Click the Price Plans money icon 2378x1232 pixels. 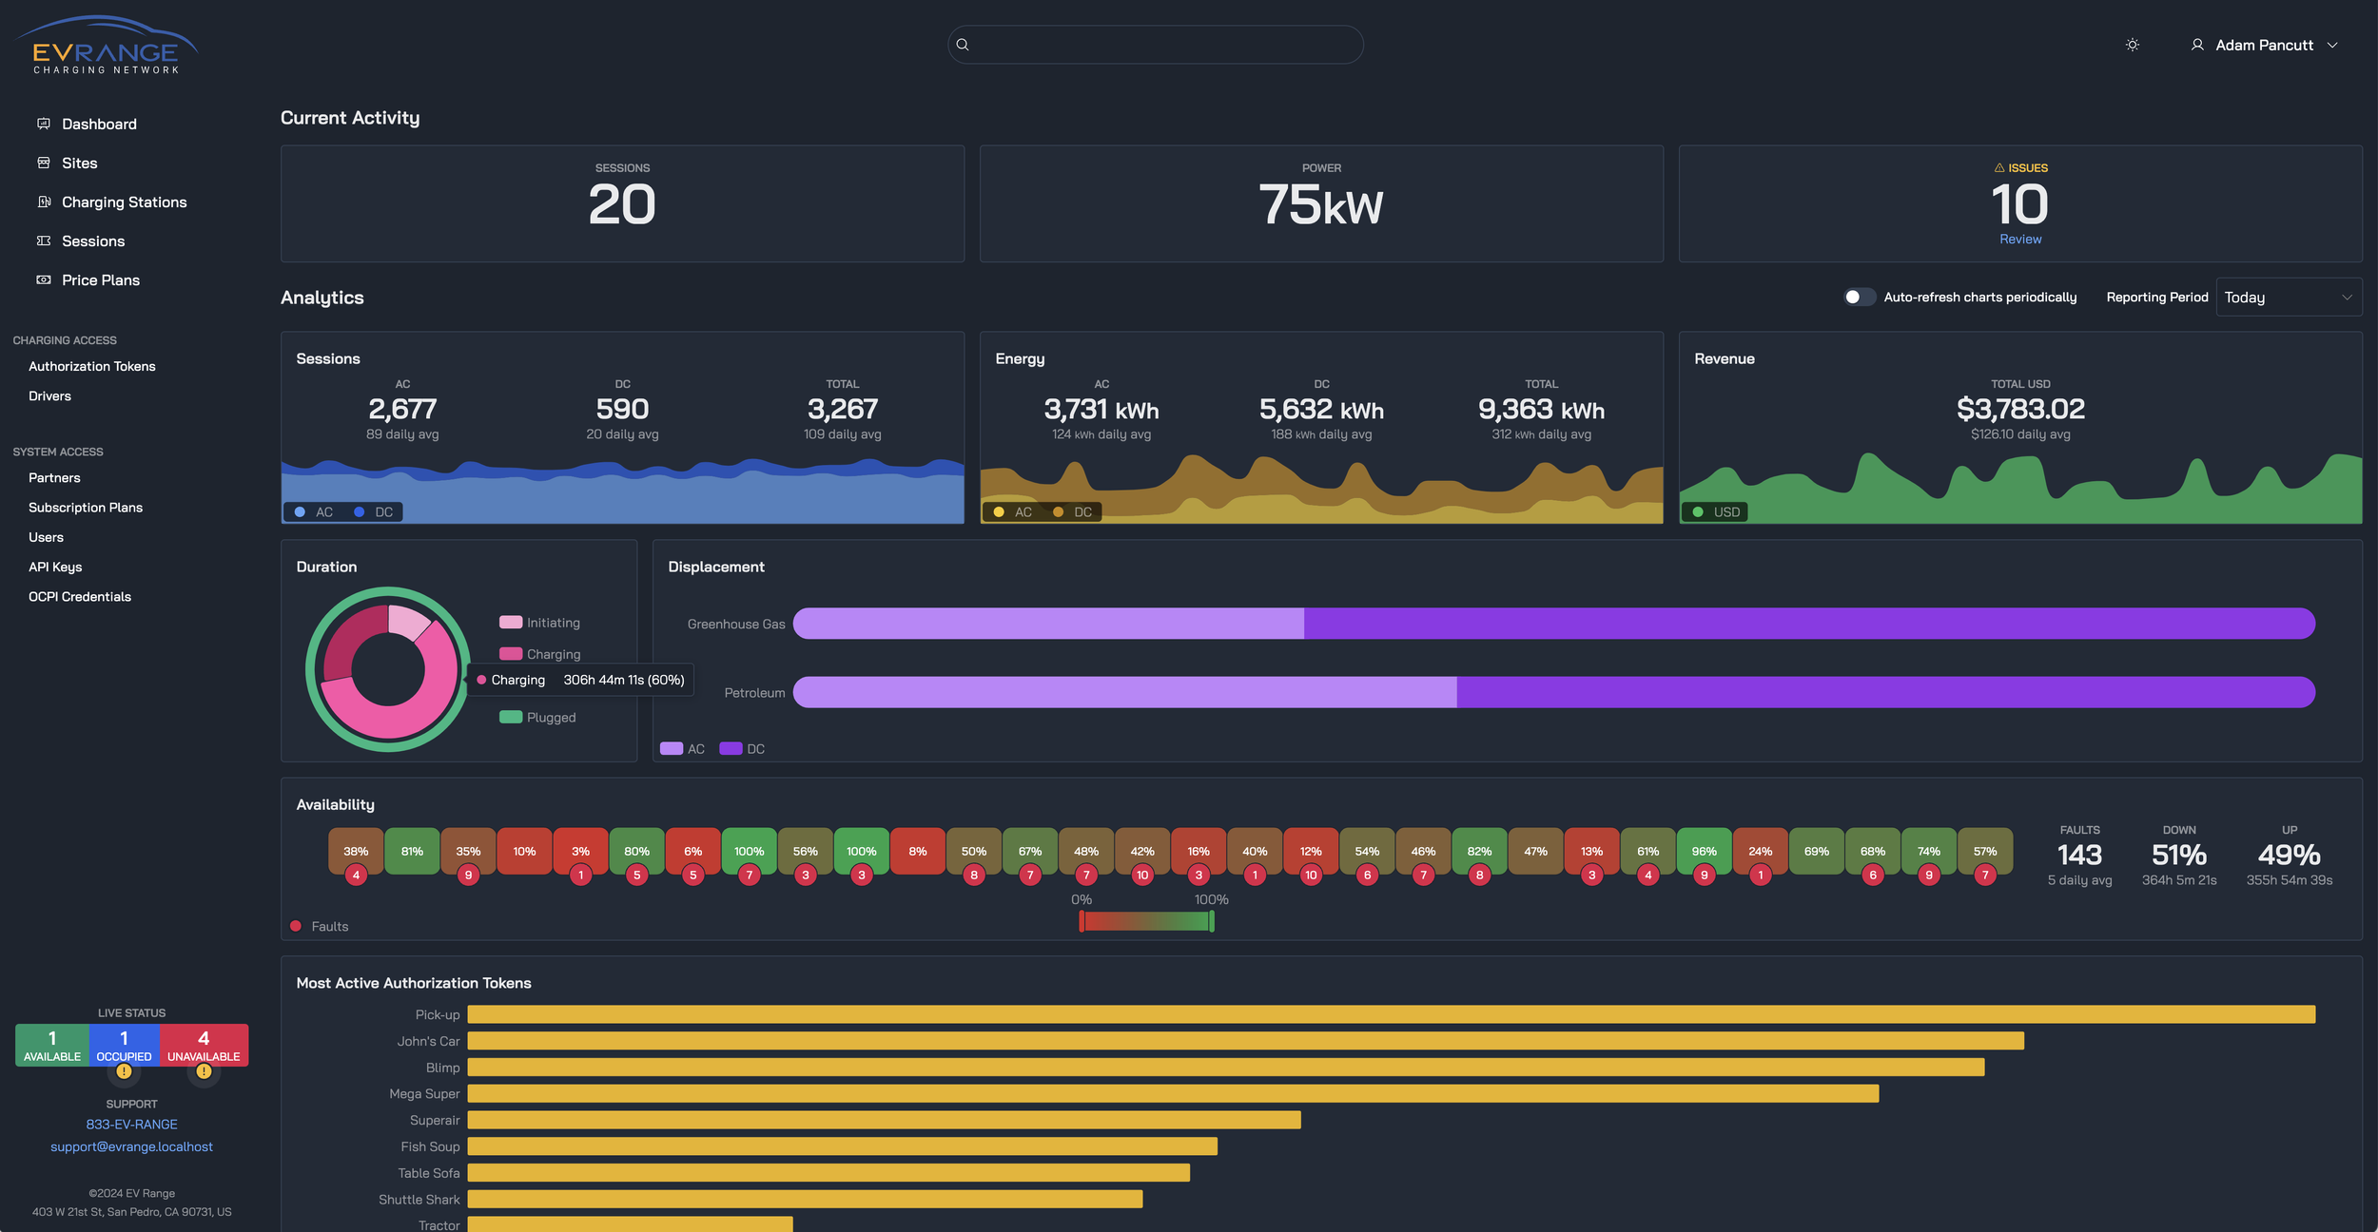44,279
